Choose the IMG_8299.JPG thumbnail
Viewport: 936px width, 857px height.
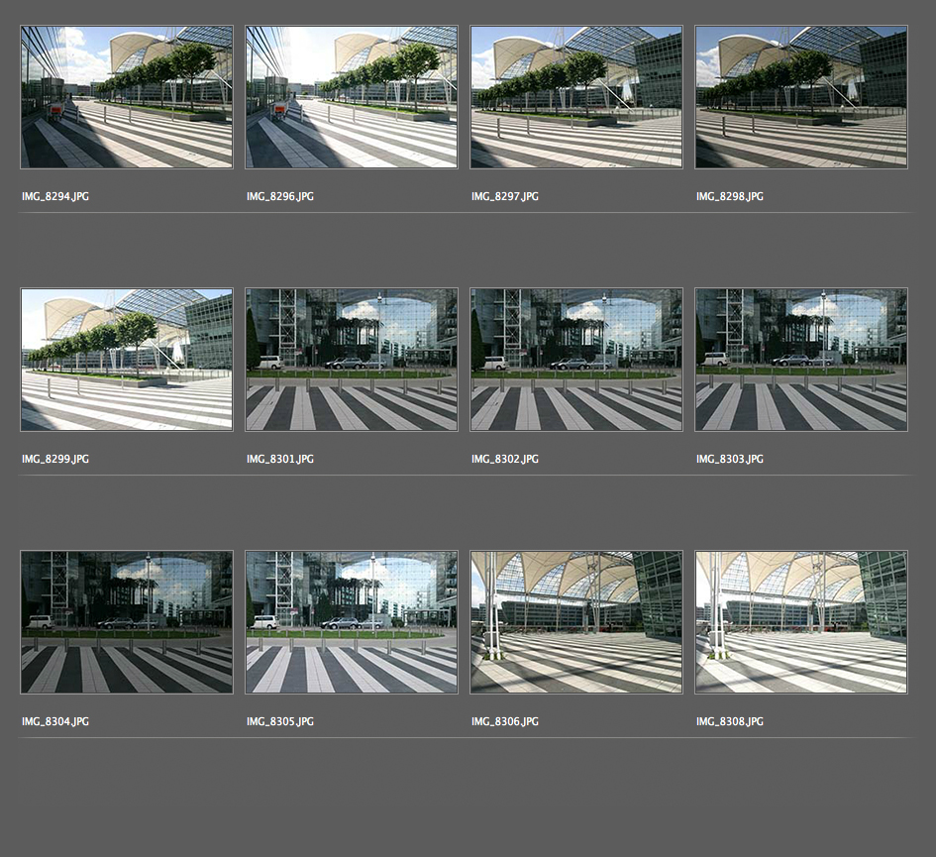[x=127, y=360]
